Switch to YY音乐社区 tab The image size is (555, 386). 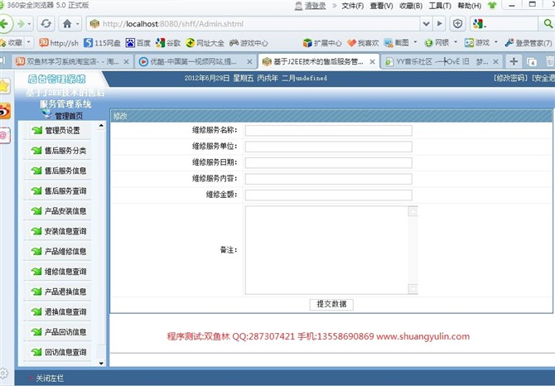(x=438, y=61)
